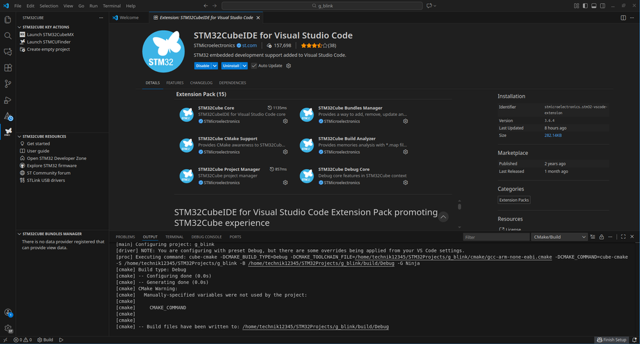Viewport: 640px width, 344px height.
Task: Select the STM32Cube butterfly icon in activity bar
Action: tap(8, 132)
